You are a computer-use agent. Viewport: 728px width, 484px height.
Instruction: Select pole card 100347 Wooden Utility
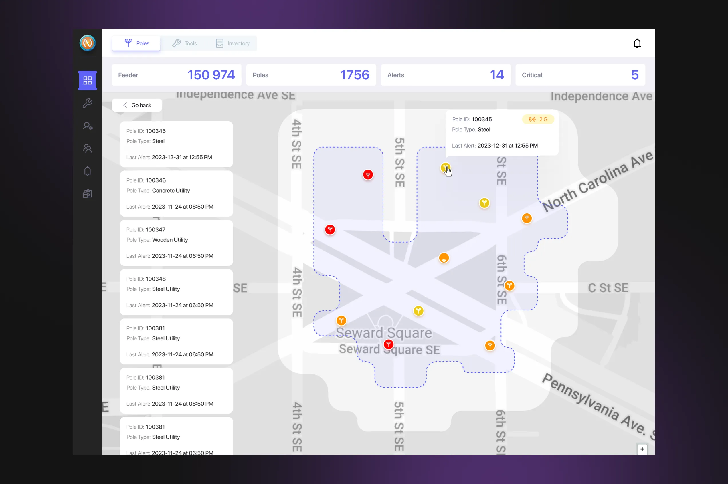click(176, 243)
